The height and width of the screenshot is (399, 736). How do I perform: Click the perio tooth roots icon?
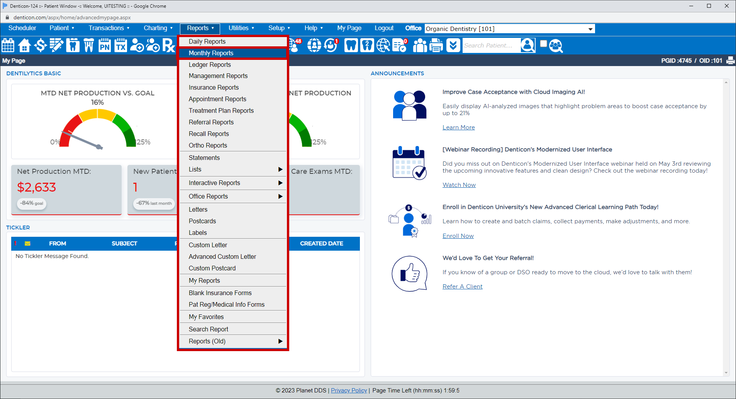tap(88, 45)
